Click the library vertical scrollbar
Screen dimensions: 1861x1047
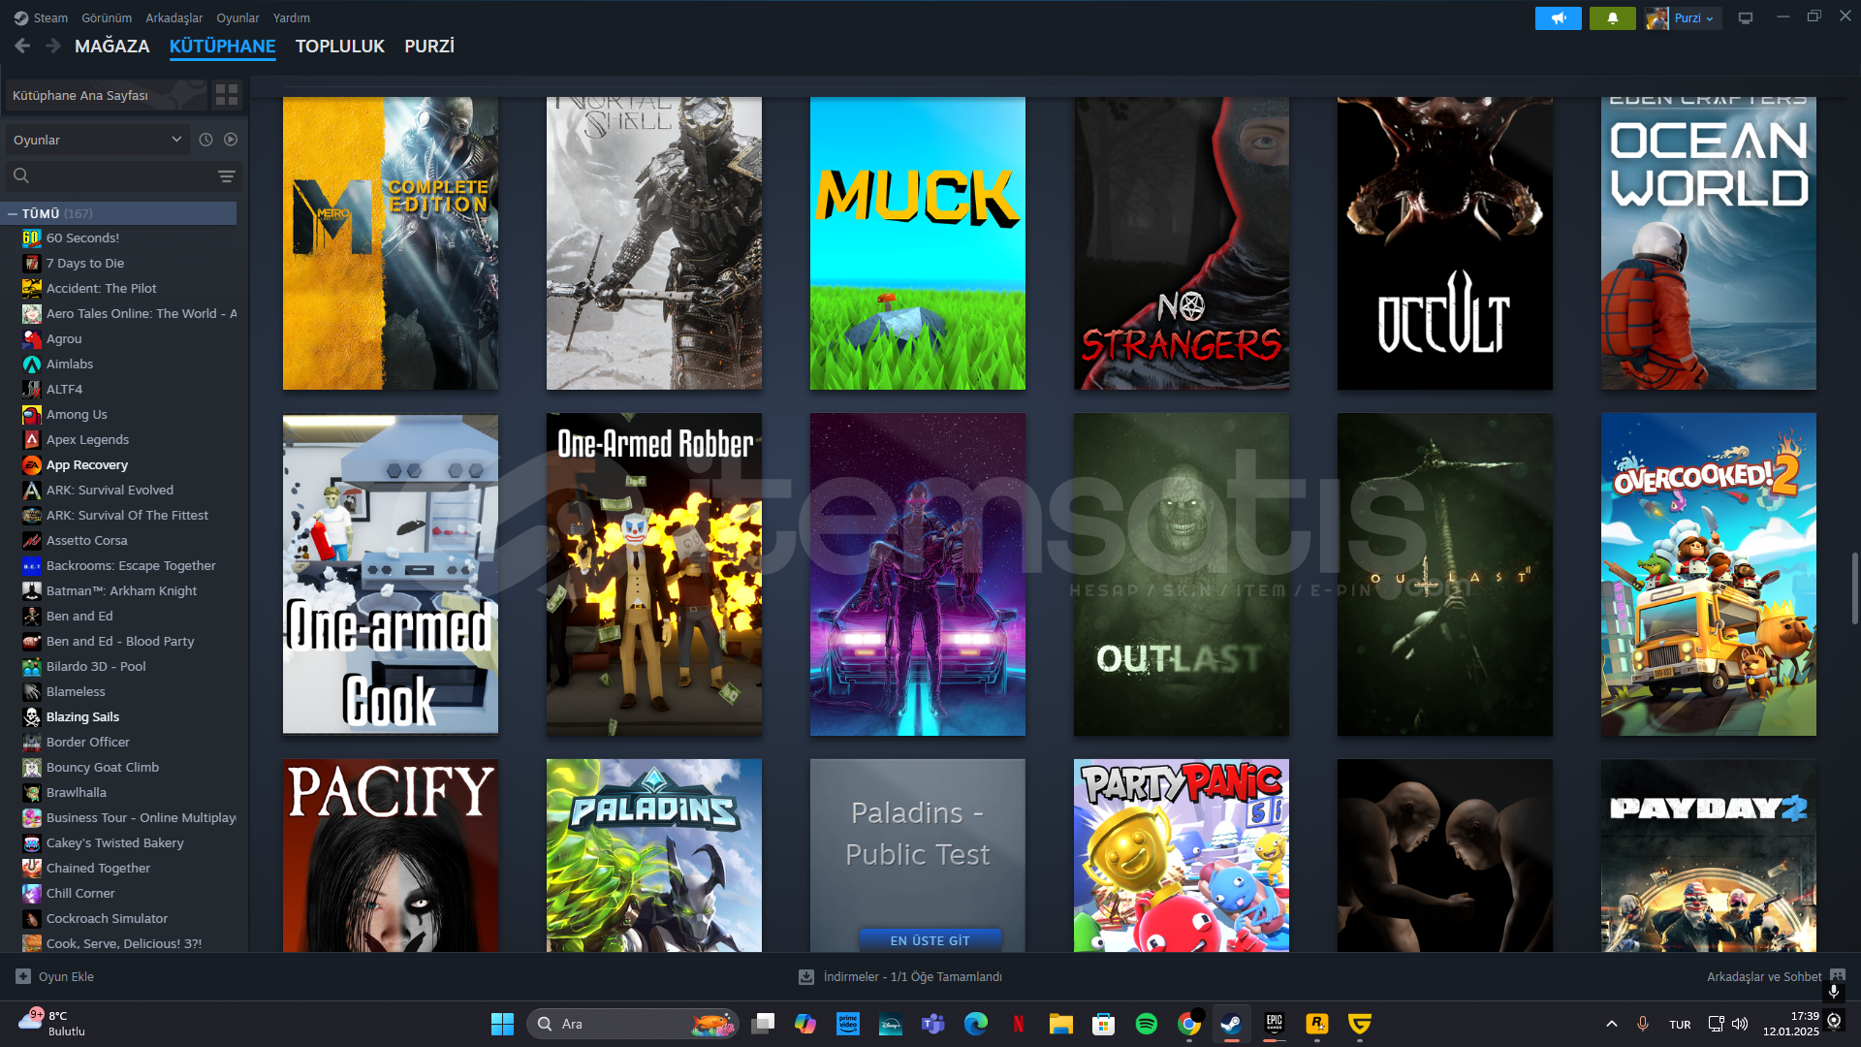point(1854,587)
